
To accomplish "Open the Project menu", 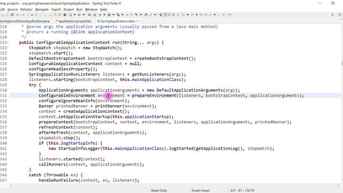I will pos(69,10).
